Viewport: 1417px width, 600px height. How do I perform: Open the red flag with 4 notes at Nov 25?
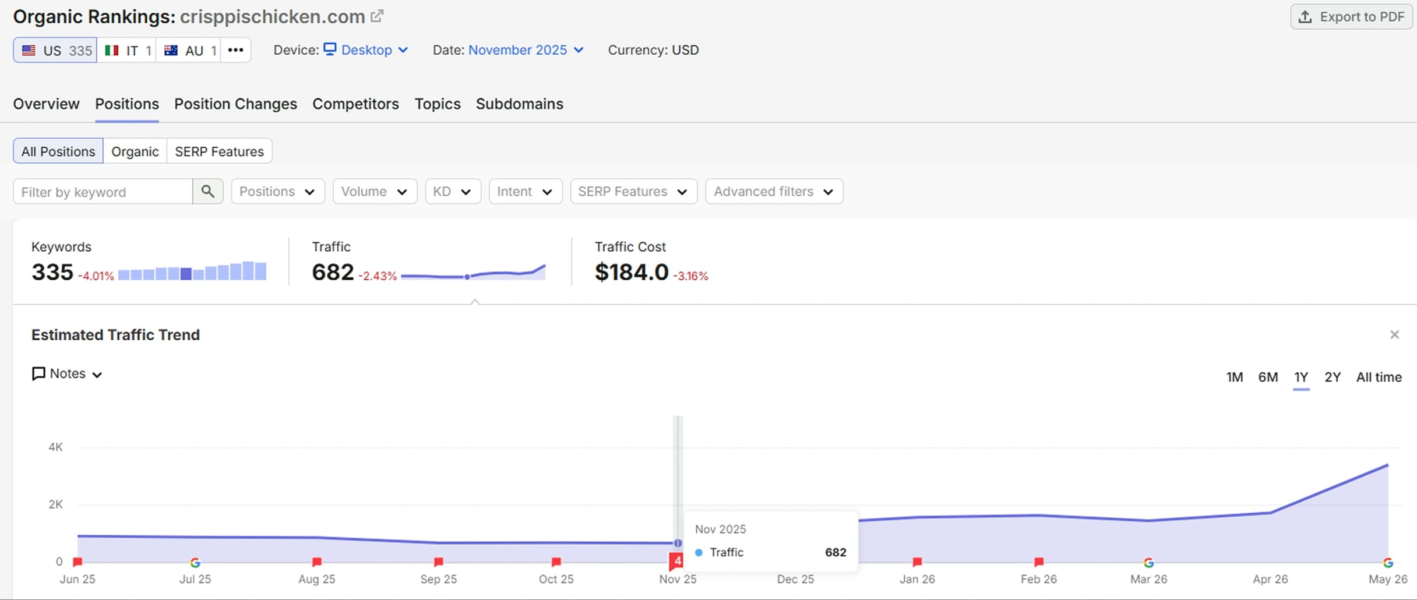[x=676, y=562]
